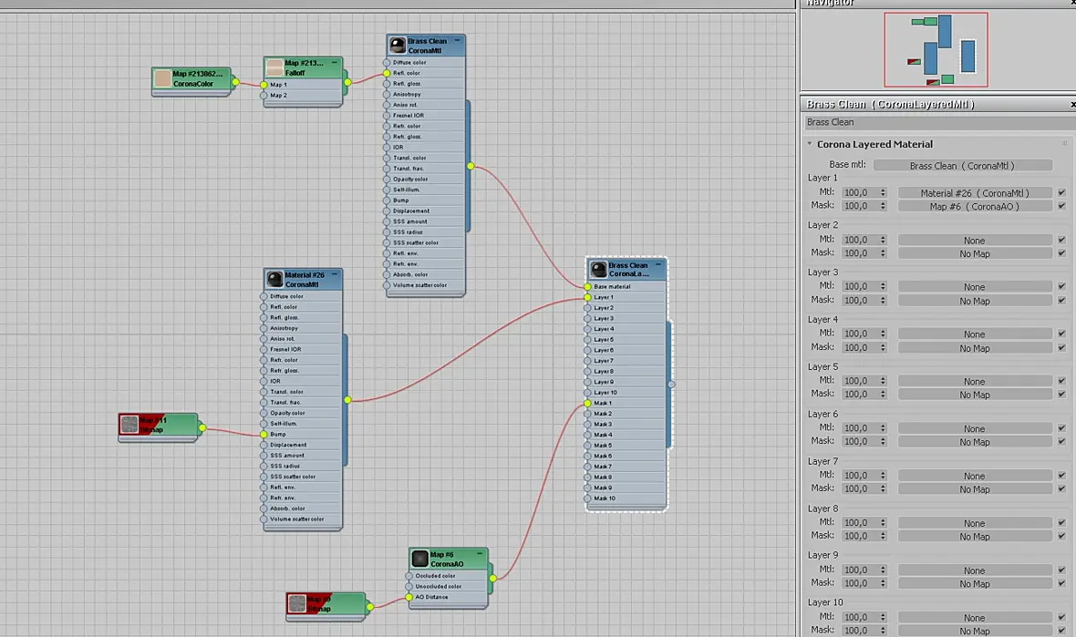The width and height of the screenshot is (1076, 637).
Task: Click the Falloff map node preview icon
Action: 274,67
